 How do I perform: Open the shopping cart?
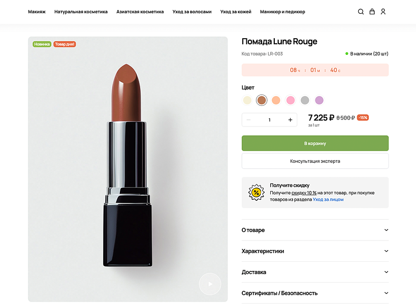click(x=372, y=11)
